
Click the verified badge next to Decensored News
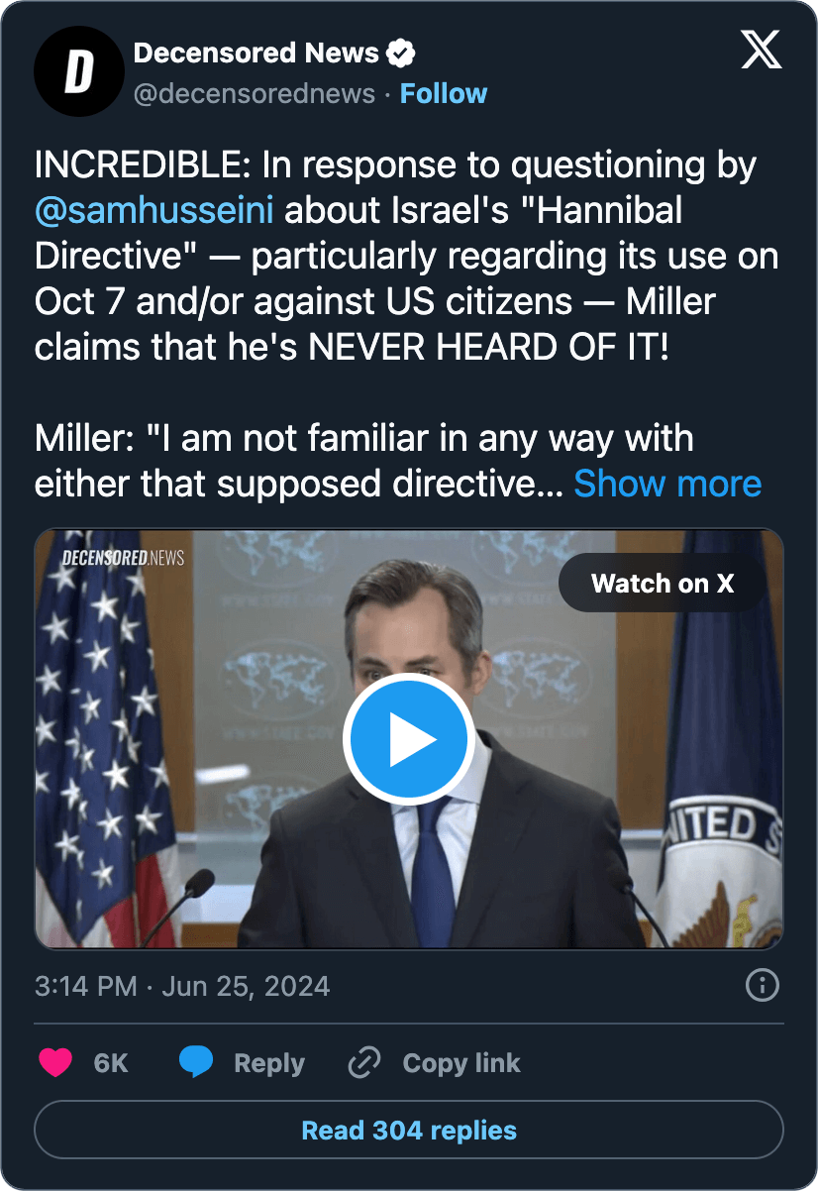[401, 53]
